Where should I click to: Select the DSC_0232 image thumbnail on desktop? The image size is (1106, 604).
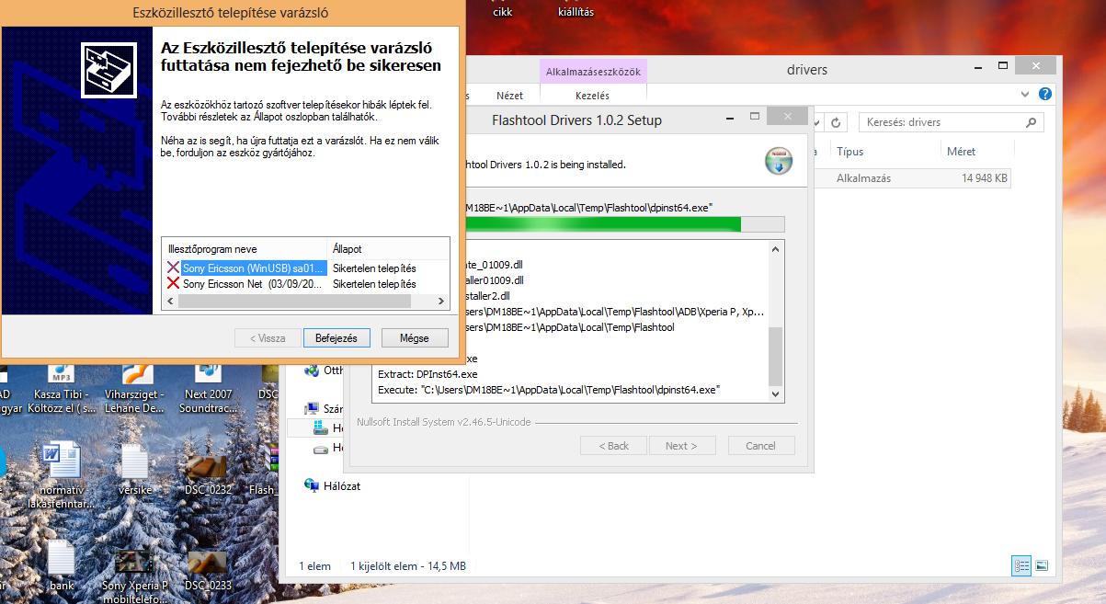coord(208,472)
